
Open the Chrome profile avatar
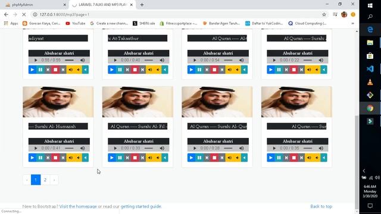coord(344,14)
